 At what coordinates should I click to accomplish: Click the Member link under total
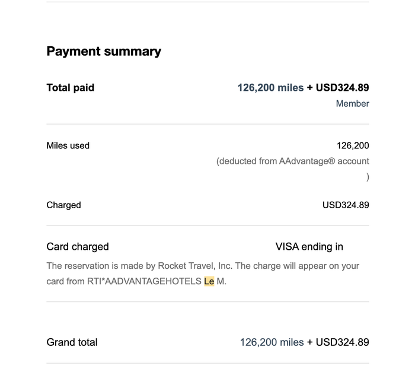[x=352, y=104]
